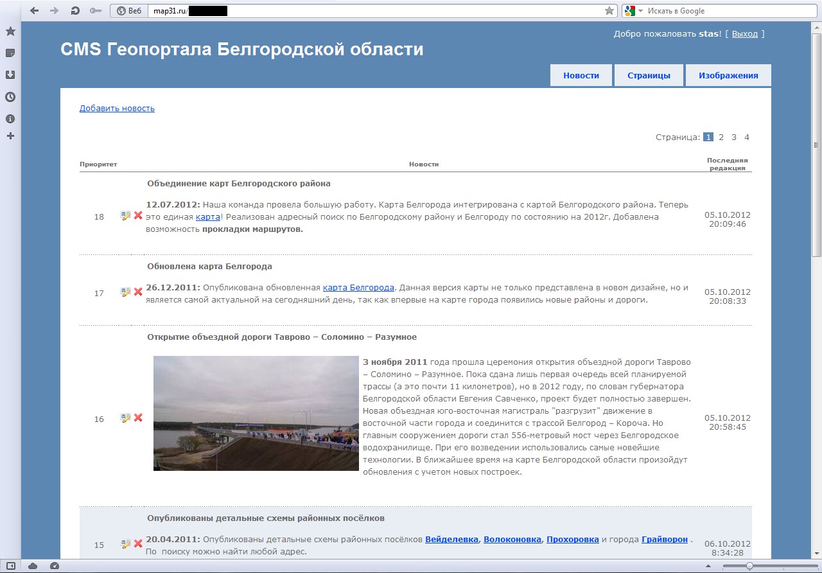This screenshot has width=822, height=573.
Task: Open the Прохоровка link
Action: 573,540
